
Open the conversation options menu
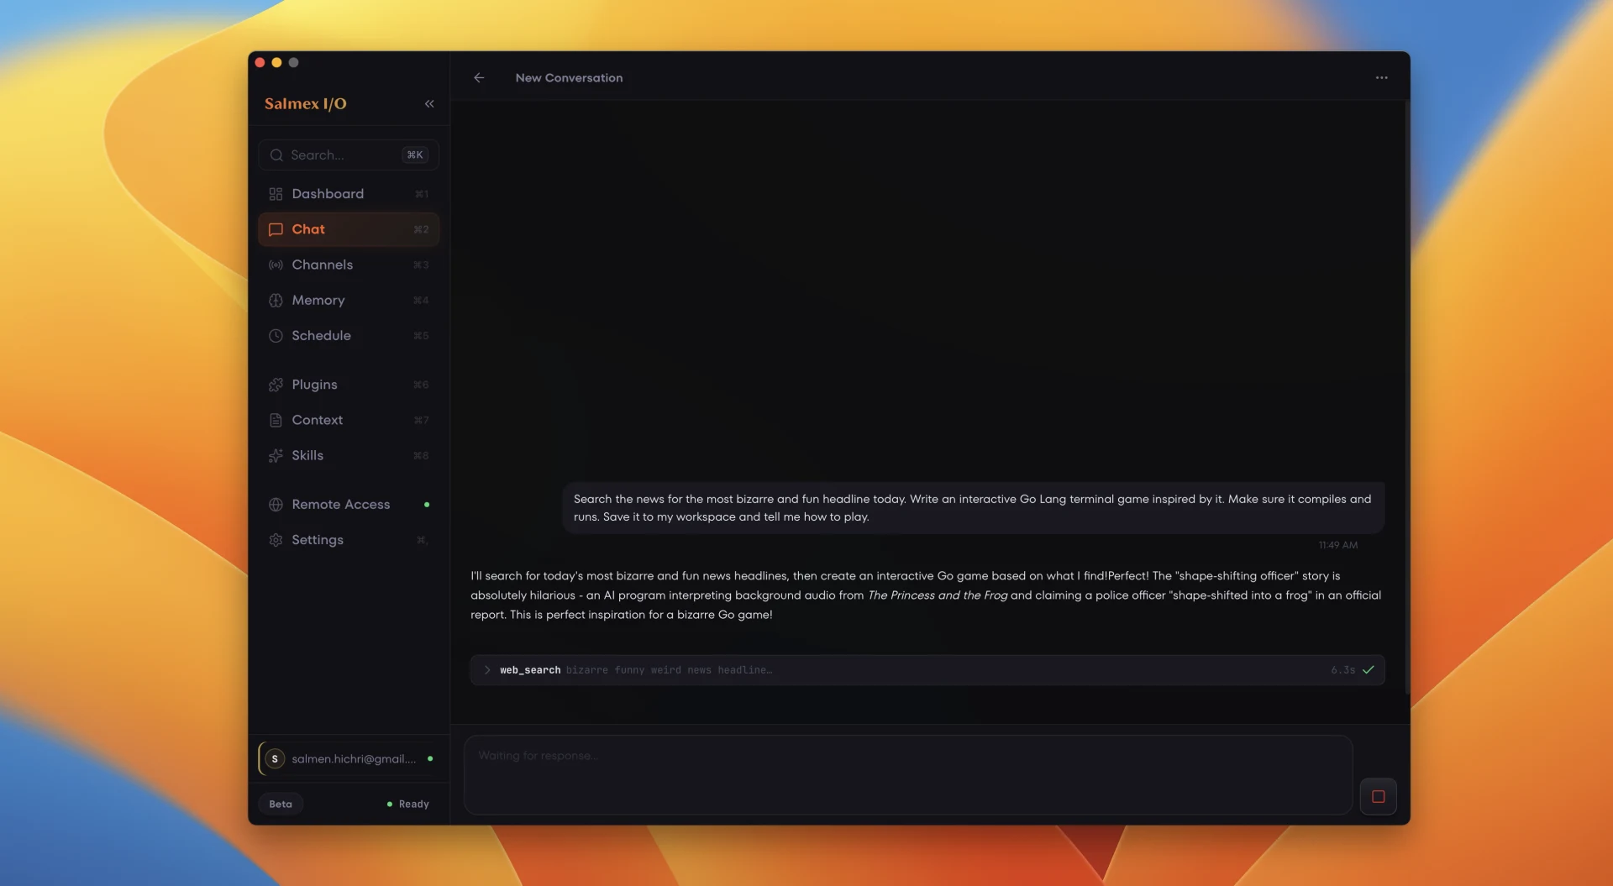coord(1381,77)
